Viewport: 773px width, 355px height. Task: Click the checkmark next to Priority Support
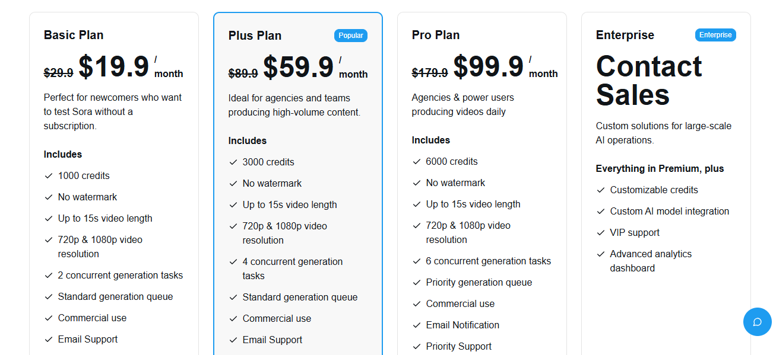[416, 346]
